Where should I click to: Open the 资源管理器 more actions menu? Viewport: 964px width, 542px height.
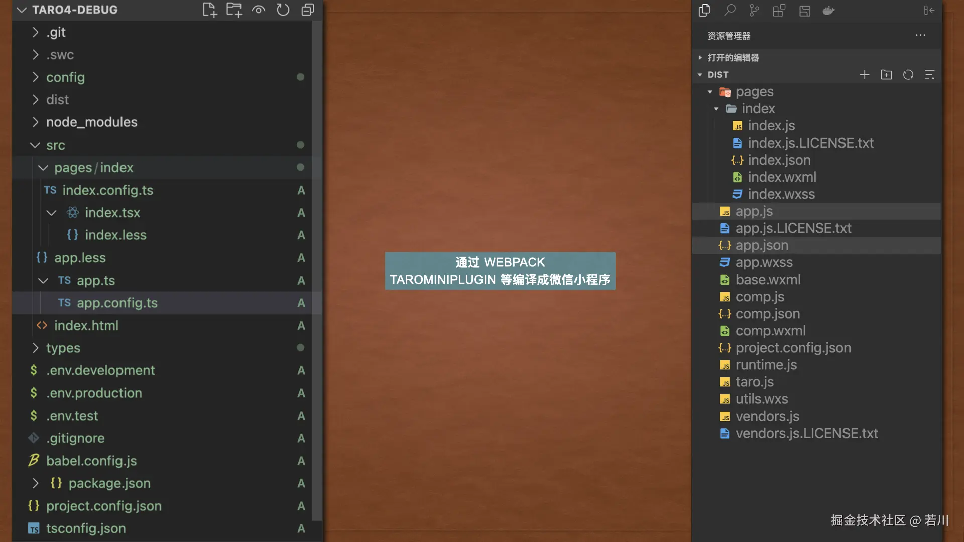920,35
